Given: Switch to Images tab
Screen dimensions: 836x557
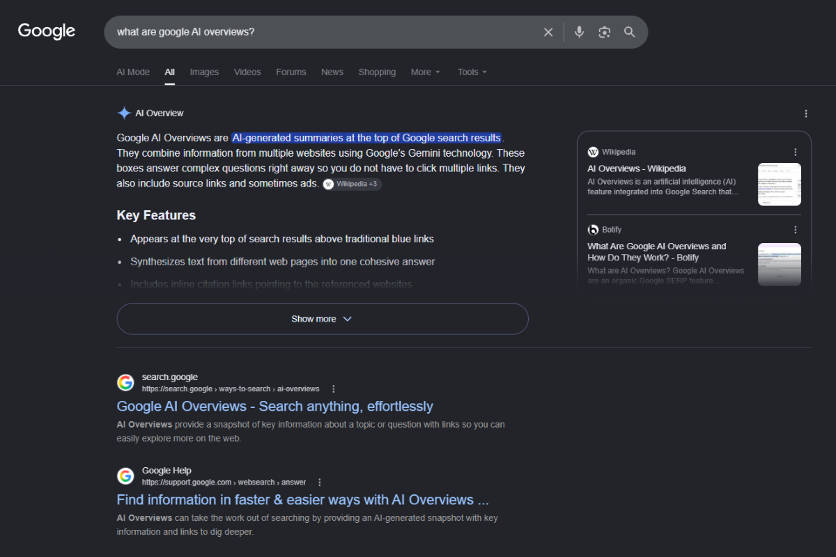Looking at the screenshot, I should click(204, 72).
